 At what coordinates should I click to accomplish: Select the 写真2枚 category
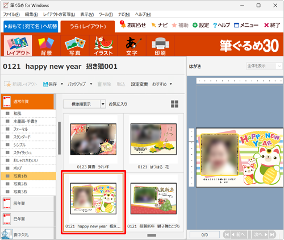tap(28, 184)
